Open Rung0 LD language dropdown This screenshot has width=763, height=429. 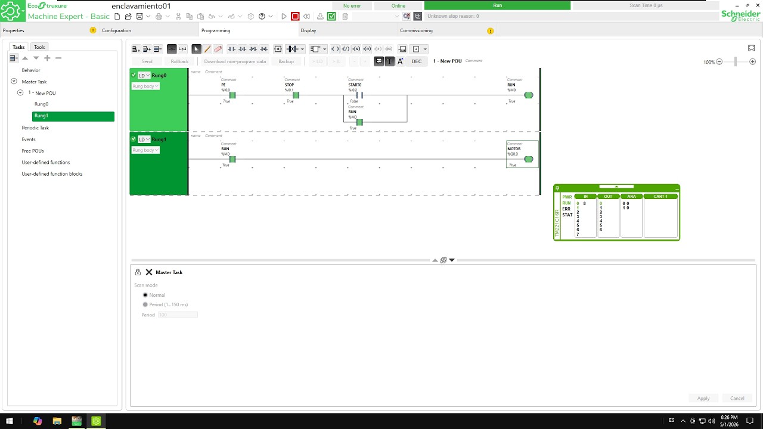tap(144, 75)
